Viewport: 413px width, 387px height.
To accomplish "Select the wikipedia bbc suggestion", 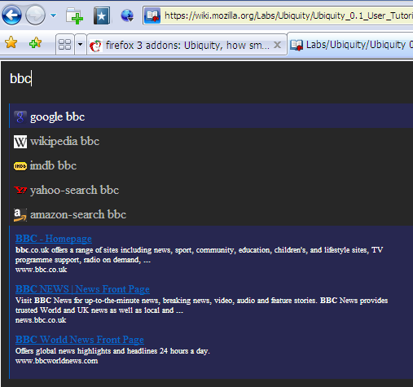I will [211, 142].
